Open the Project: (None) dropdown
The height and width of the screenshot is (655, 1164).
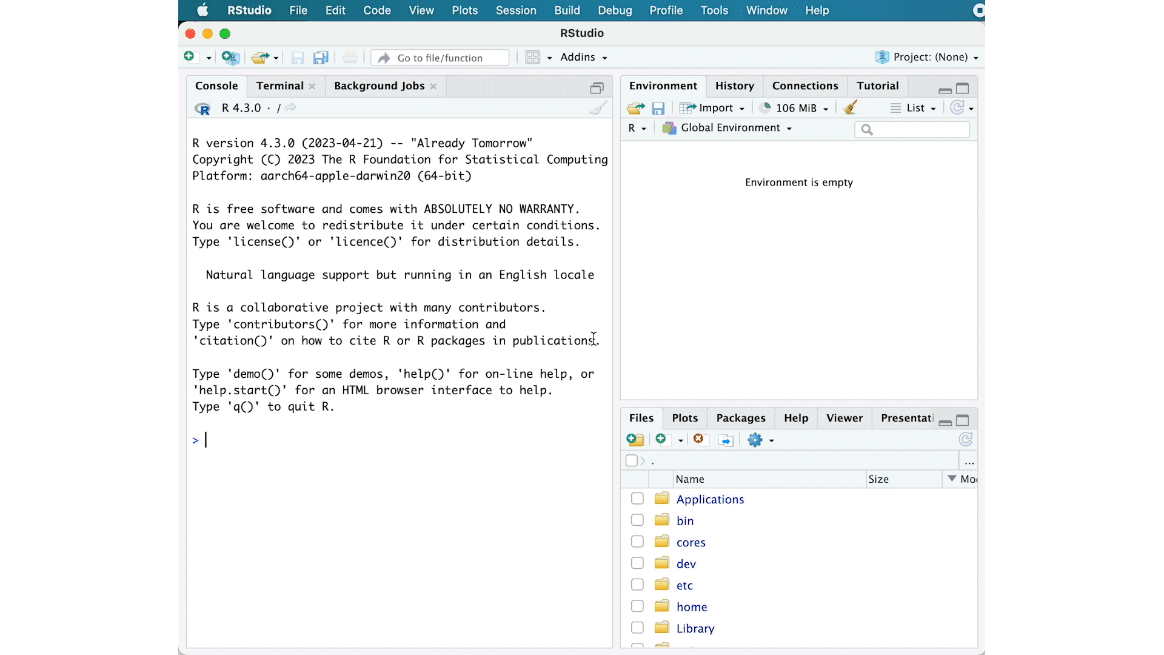(x=928, y=57)
